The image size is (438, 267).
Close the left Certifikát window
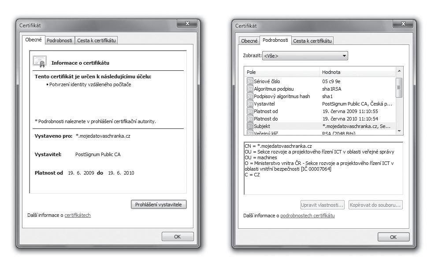188,23
